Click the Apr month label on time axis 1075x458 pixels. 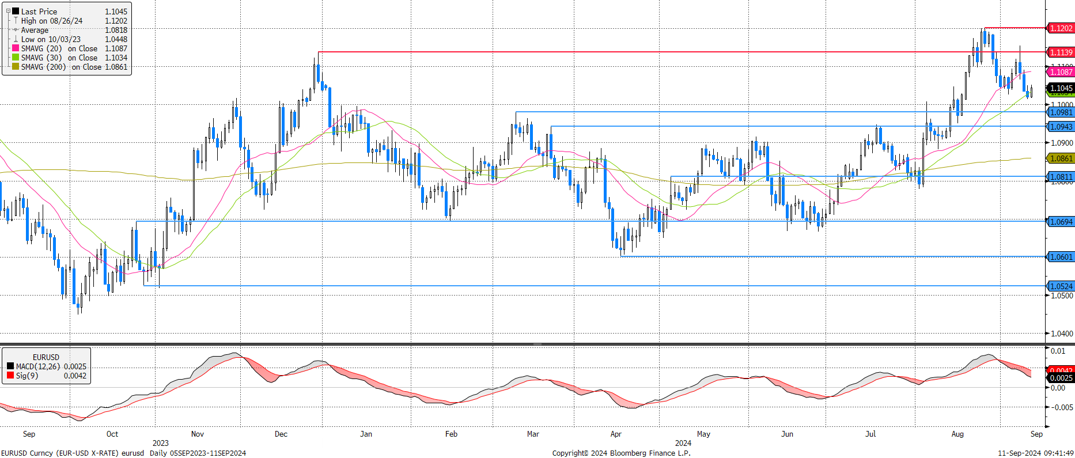[x=616, y=434]
